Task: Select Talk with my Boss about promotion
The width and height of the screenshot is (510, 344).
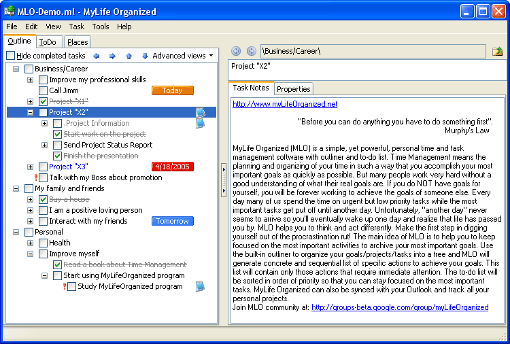Action: click(105, 177)
